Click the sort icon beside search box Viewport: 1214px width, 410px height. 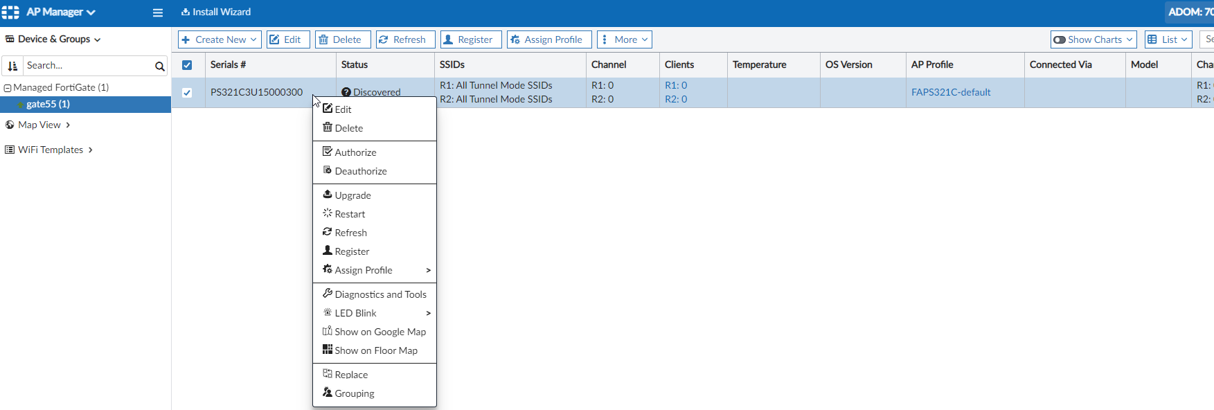coord(12,66)
